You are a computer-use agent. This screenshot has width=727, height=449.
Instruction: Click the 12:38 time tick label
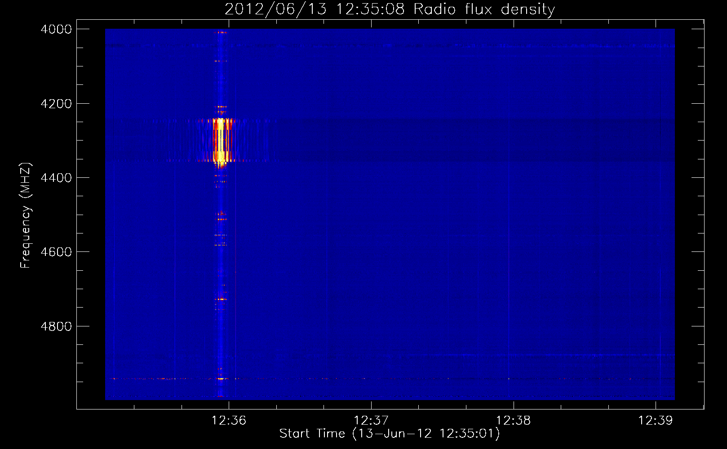[513, 420]
